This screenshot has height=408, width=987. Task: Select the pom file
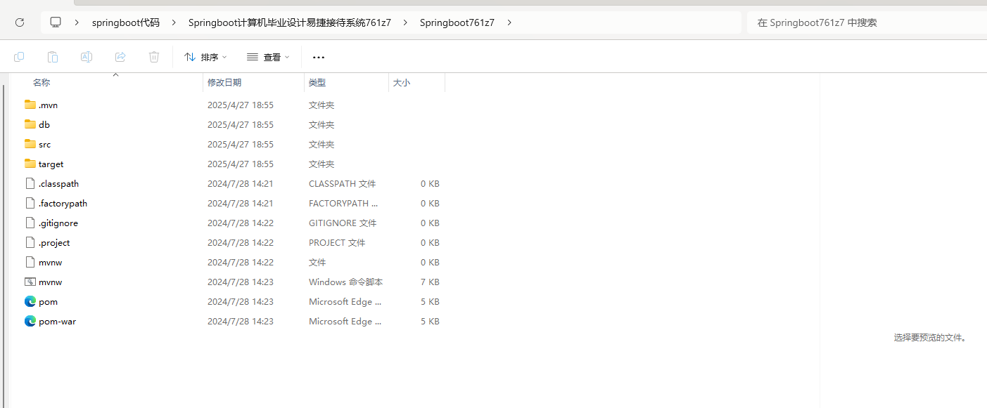pyautogui.click(x=47, y=301)
